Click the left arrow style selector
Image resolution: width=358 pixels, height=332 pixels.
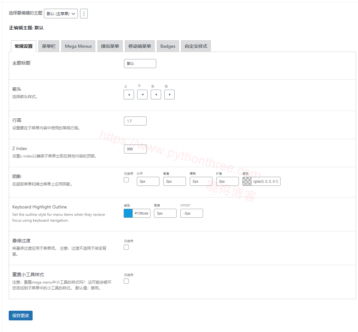[156, 95]
